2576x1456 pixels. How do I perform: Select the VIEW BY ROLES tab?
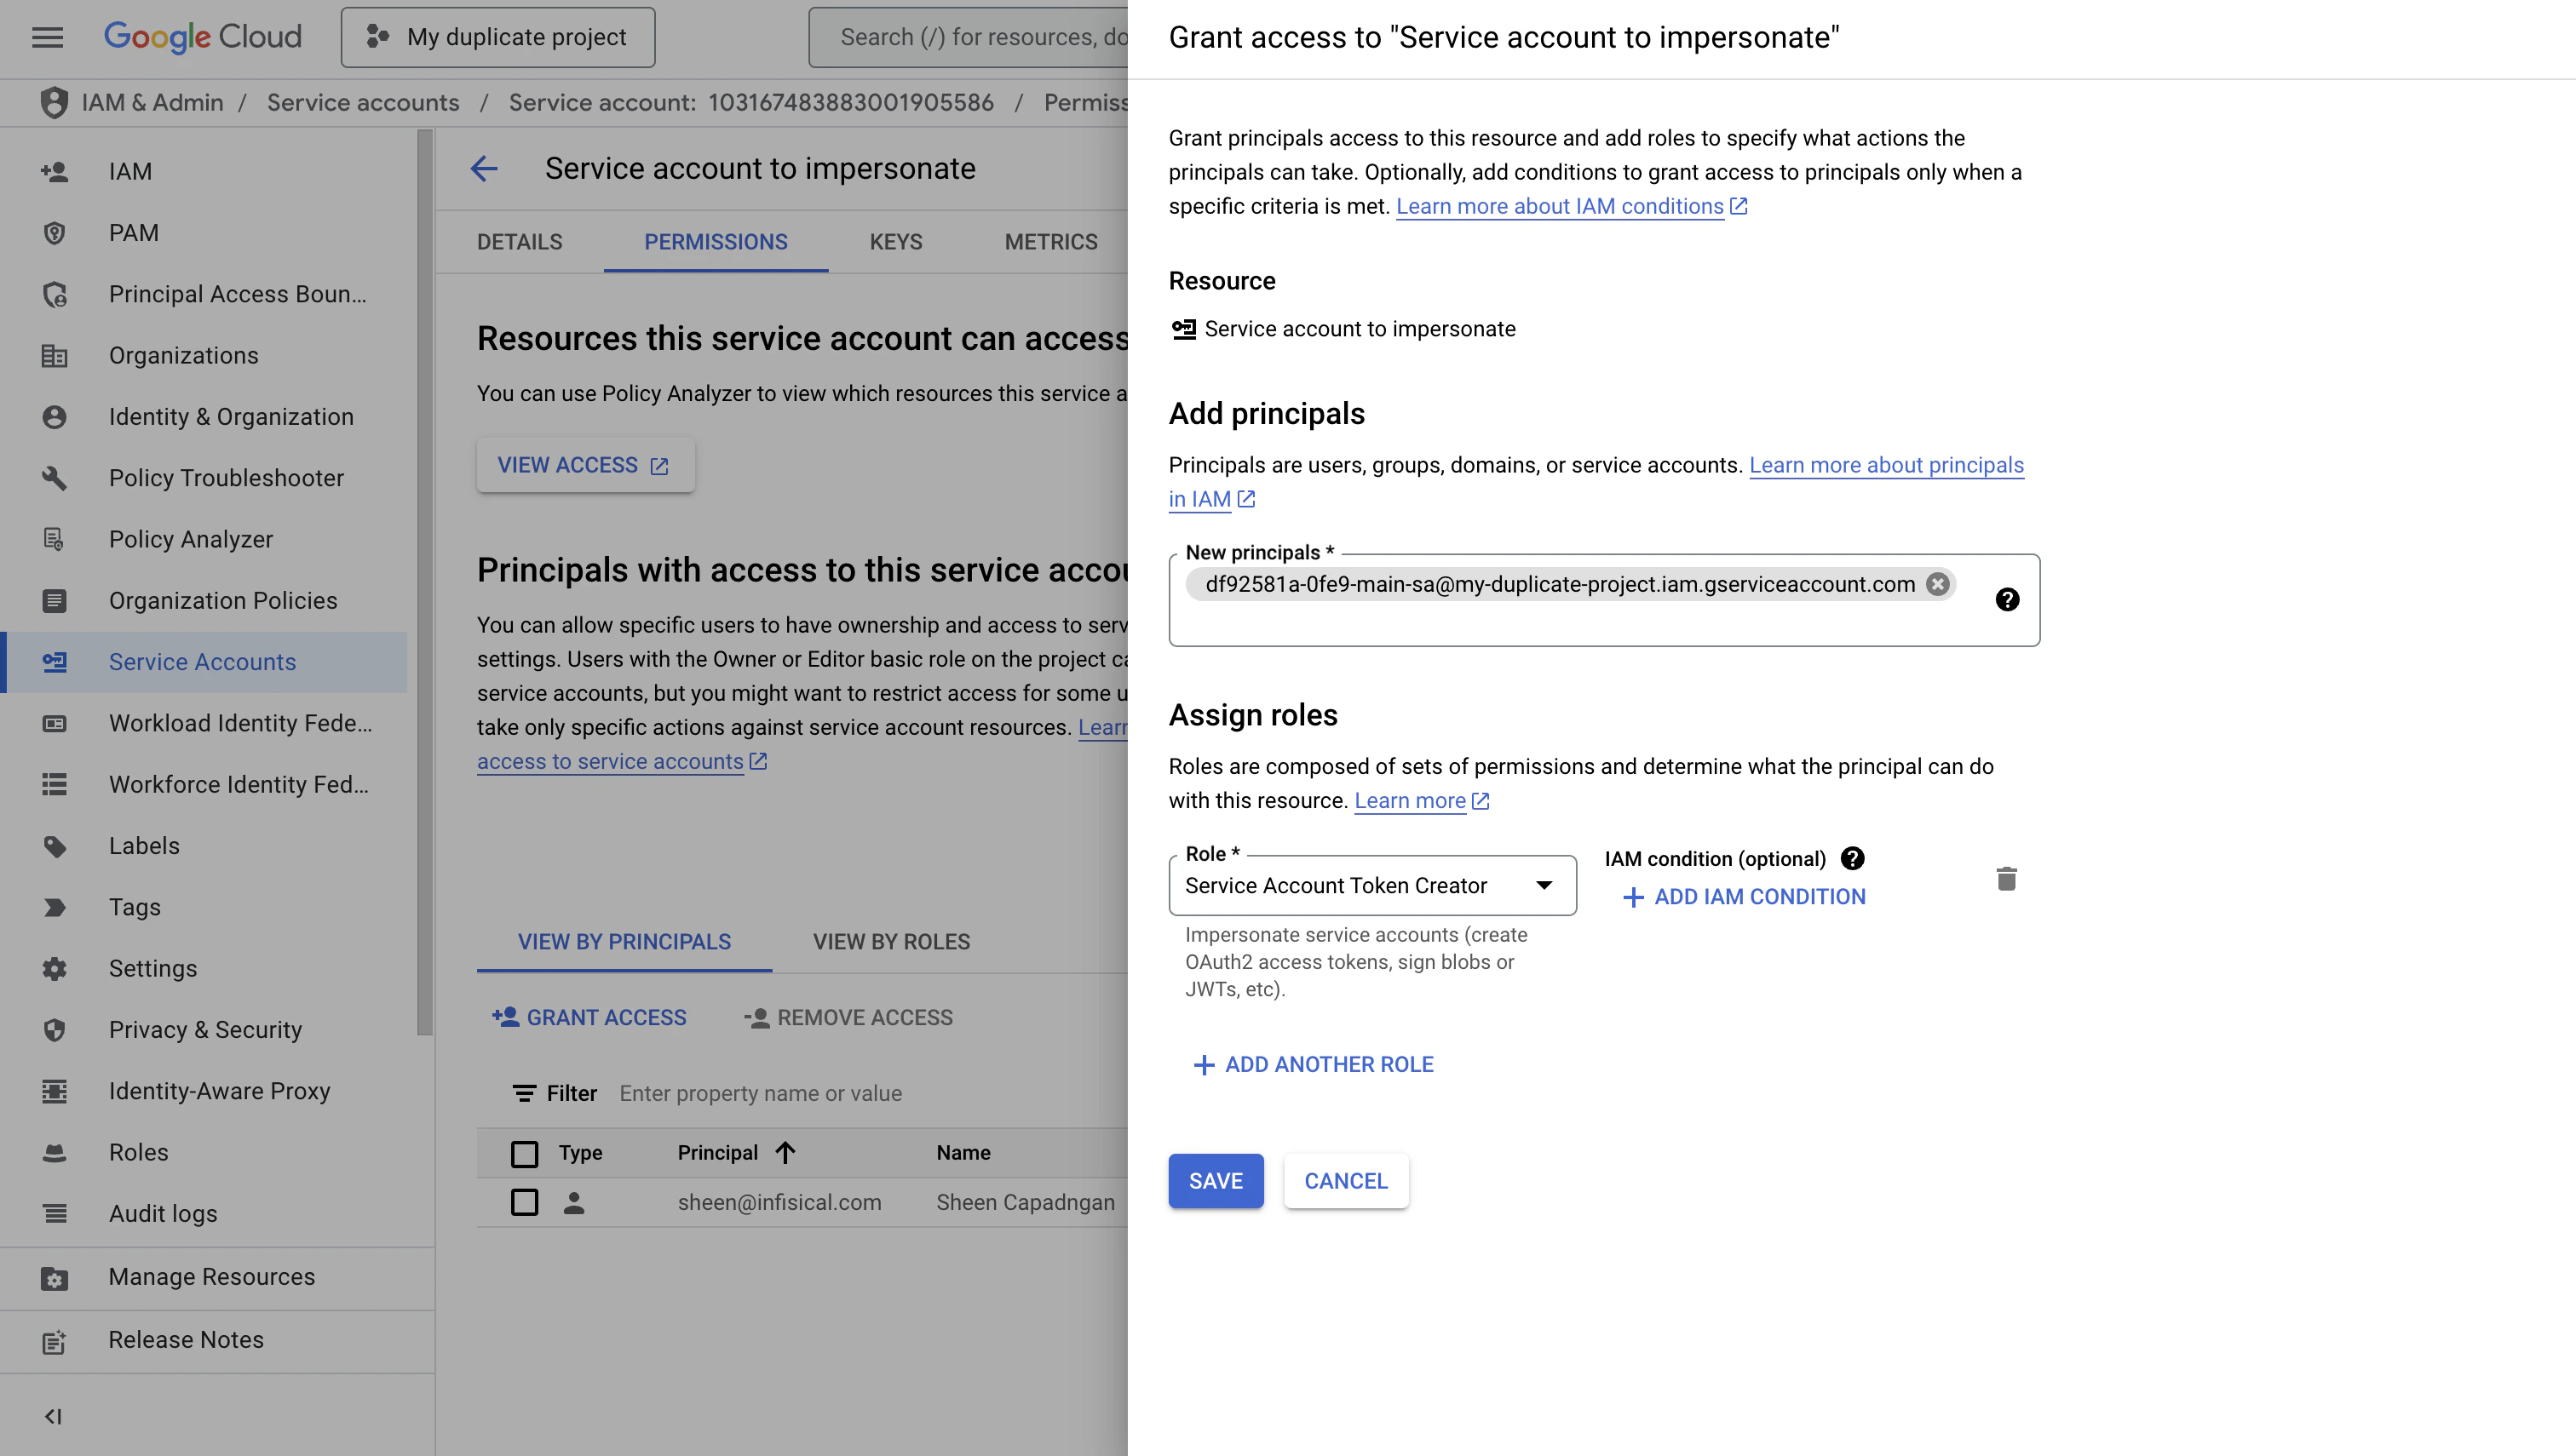(891, 942)
